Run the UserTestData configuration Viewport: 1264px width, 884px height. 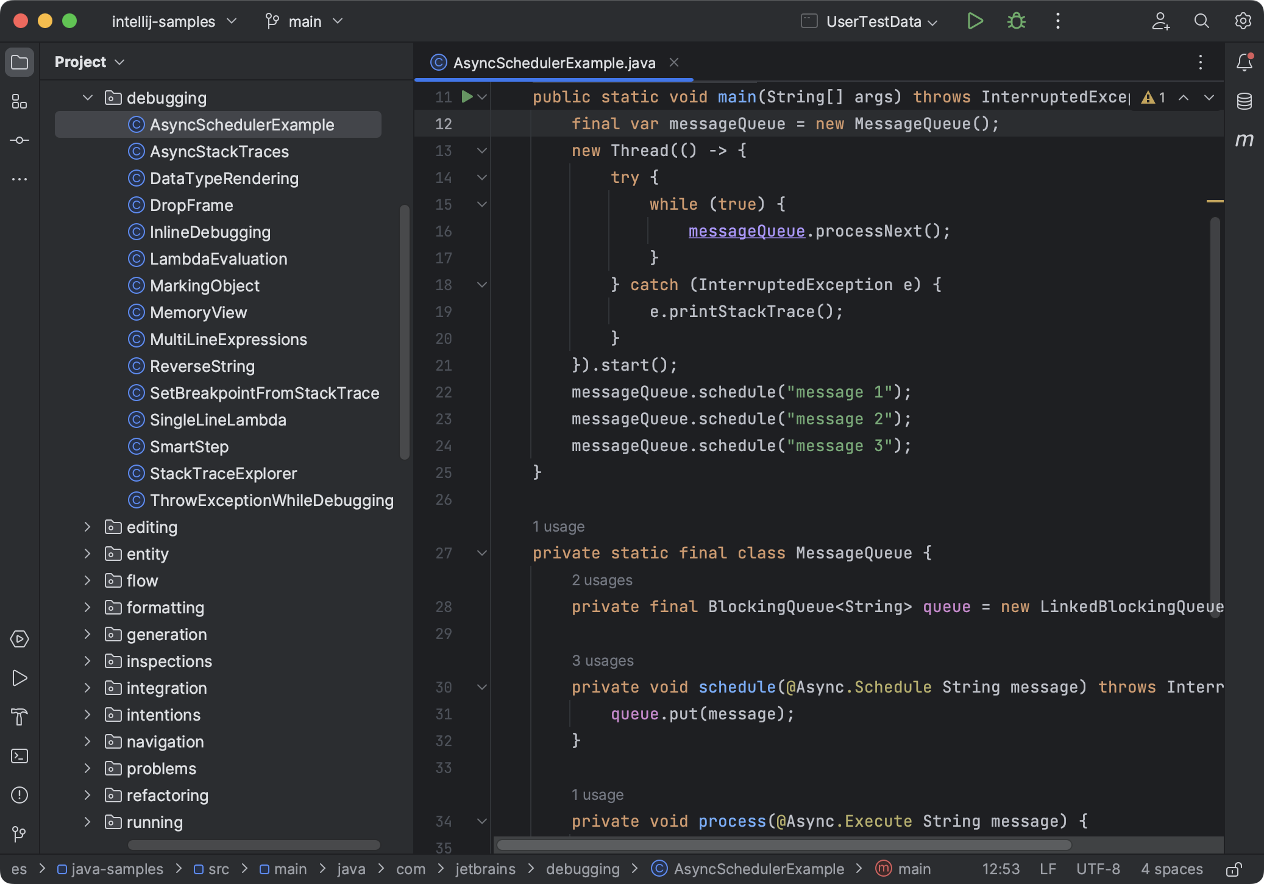[975, 21]
